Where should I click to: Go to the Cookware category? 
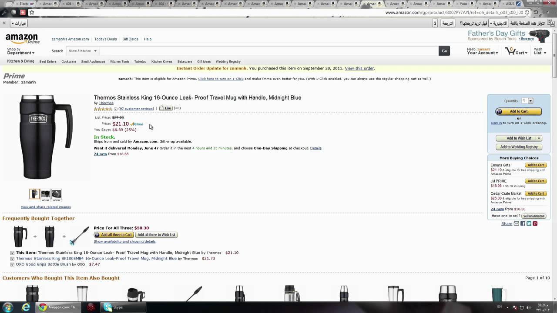pyautogui.click(x=69, y=62)
